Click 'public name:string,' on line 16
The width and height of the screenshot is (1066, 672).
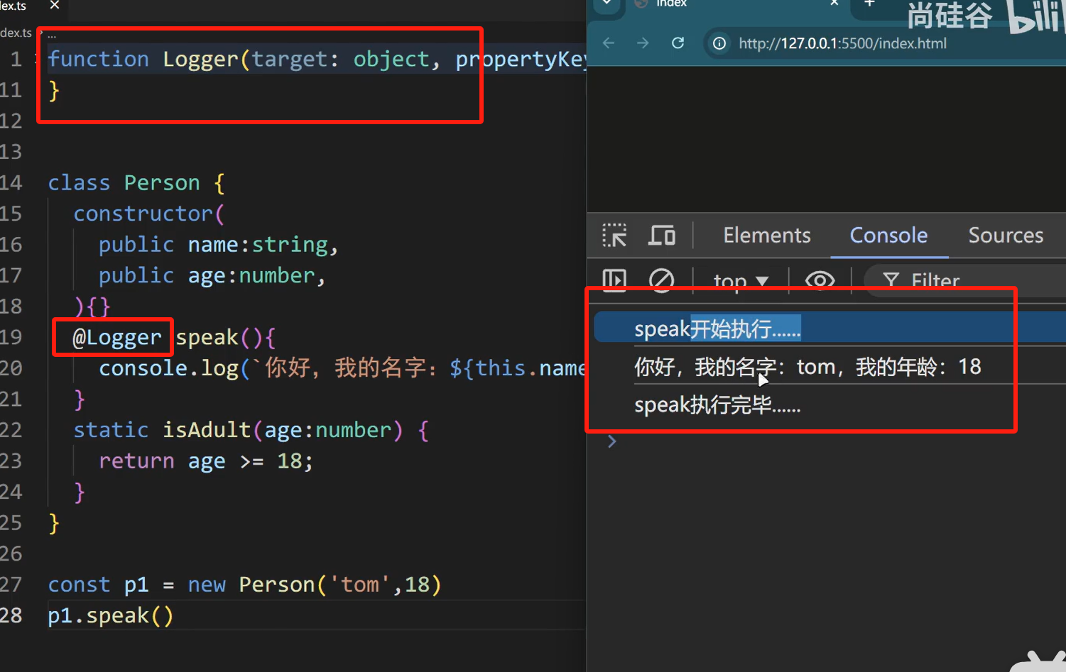point(219,244)
